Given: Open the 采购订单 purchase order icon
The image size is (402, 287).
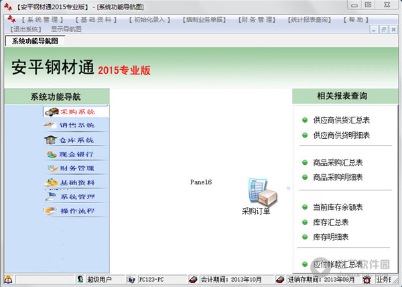Looking at the screenshot, I should (257, 194).
